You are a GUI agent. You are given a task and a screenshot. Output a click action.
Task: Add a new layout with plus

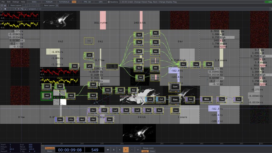click(x=57, y=5)
